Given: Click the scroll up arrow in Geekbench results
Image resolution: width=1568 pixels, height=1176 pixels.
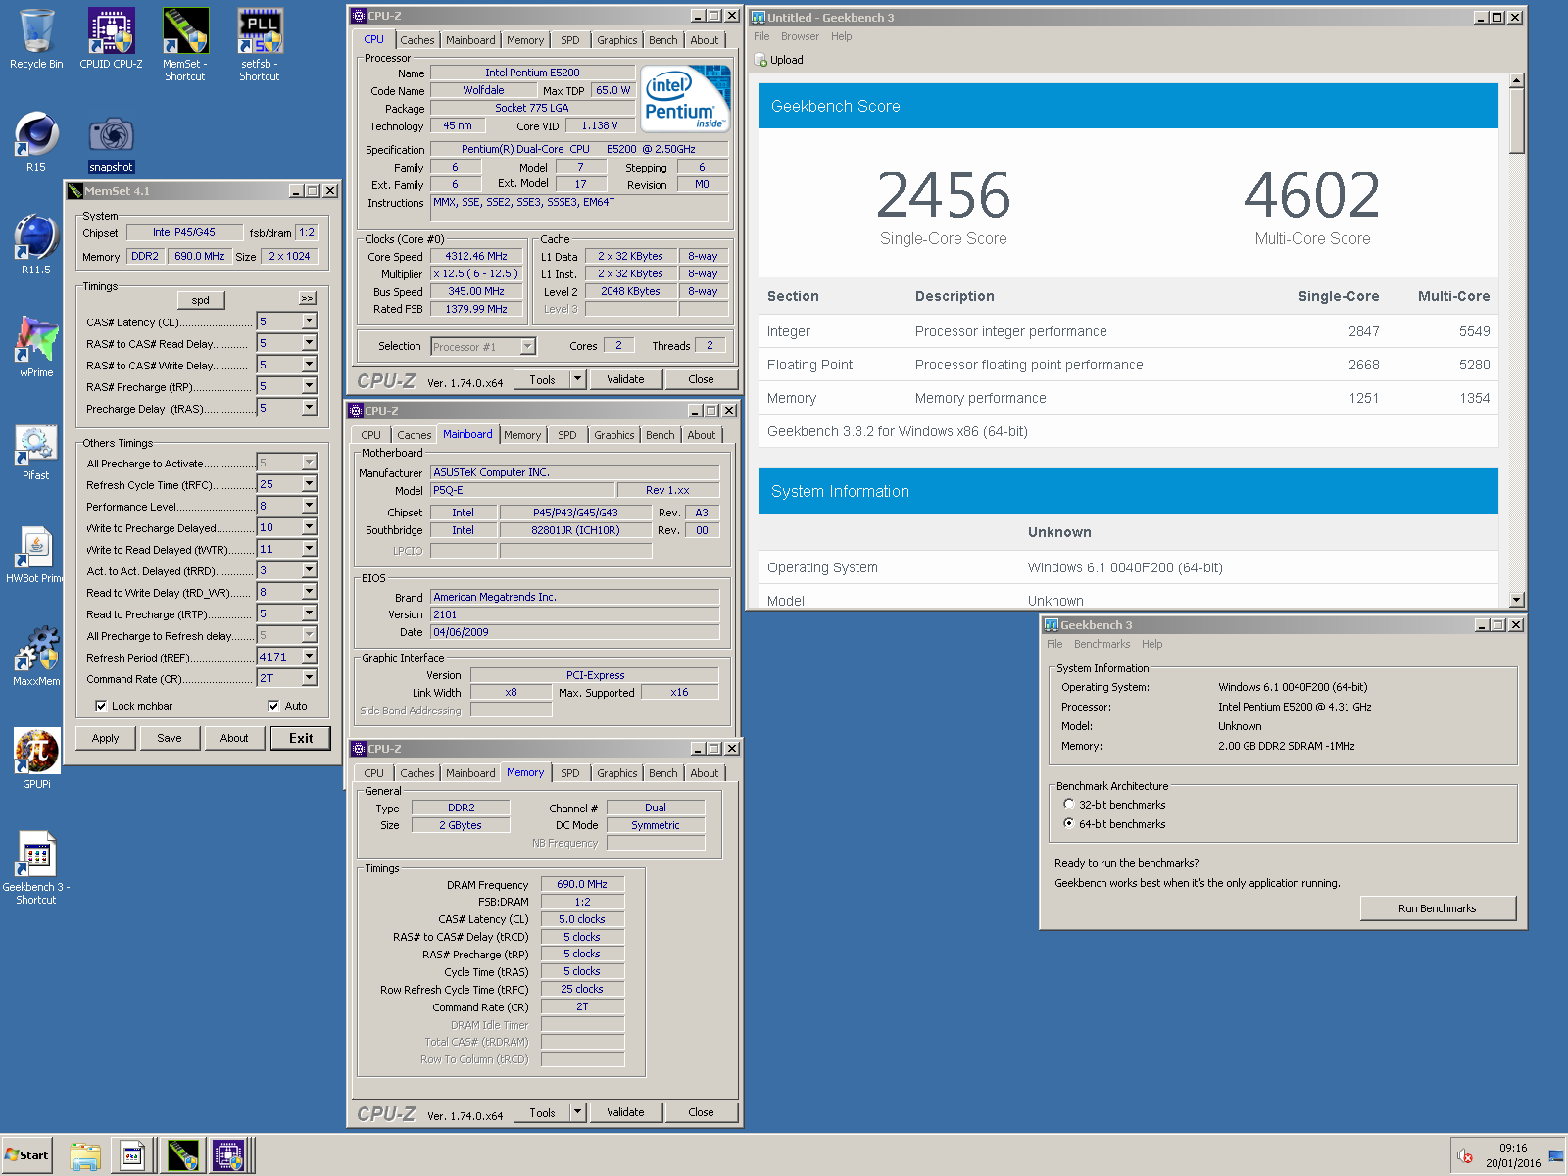Looking at the screenshot, I should click(x=1517, y=81).
